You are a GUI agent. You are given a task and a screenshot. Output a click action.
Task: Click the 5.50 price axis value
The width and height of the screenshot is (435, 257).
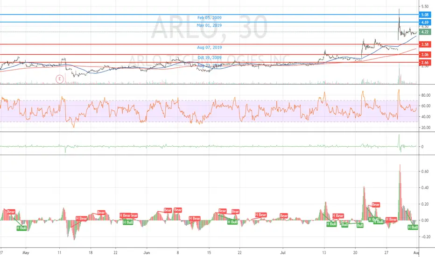pos(425,7)
